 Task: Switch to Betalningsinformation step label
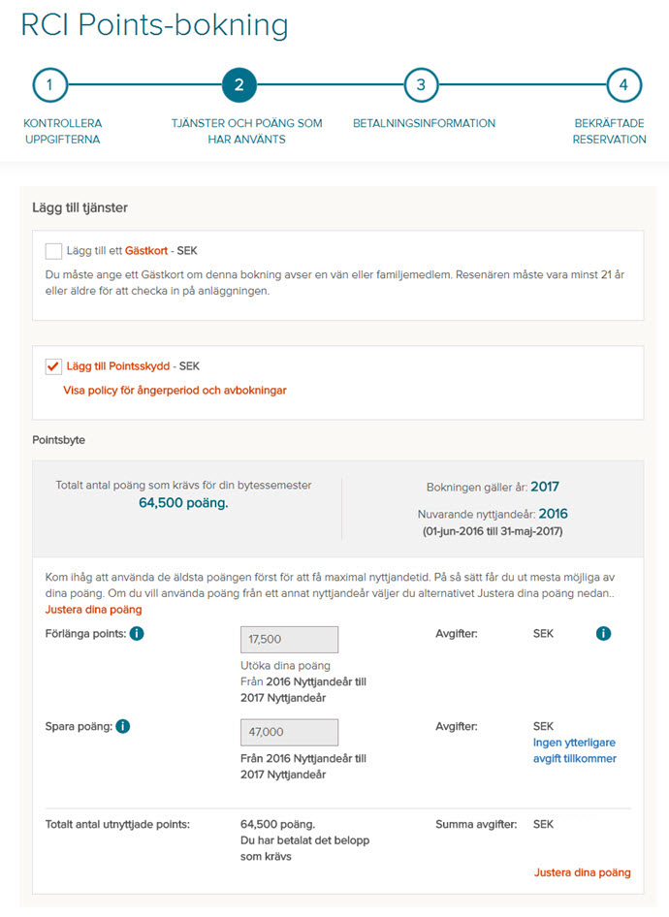pyautogui.click(x=424, y=123)
